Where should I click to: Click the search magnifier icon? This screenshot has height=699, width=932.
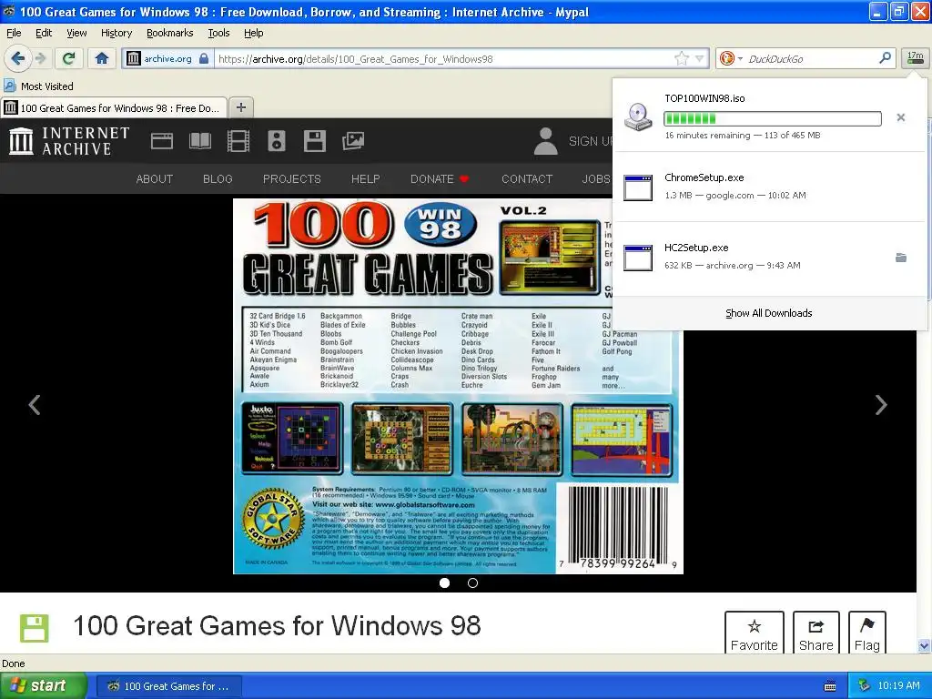click(x=885, y=57)
